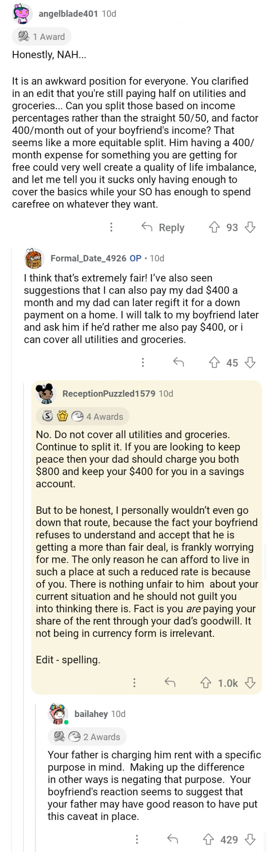Upvote bailahey's comment
The height and width of the screenshot is (852, 268).
coord(208,840)
